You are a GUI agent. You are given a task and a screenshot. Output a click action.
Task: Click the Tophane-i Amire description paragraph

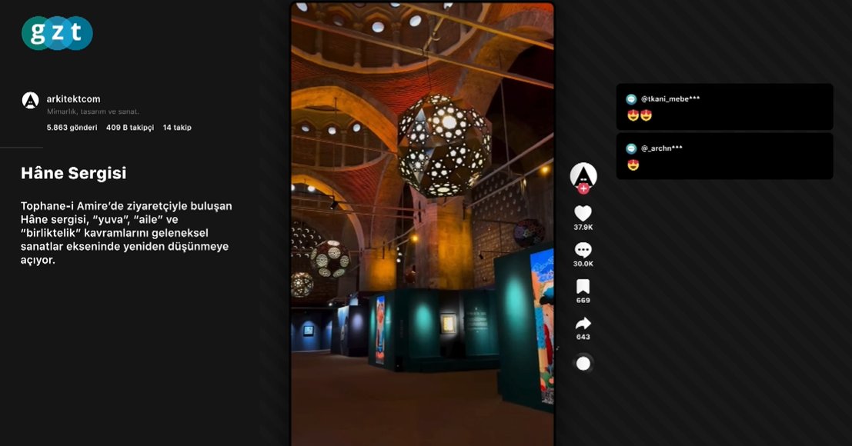[126, 233]
